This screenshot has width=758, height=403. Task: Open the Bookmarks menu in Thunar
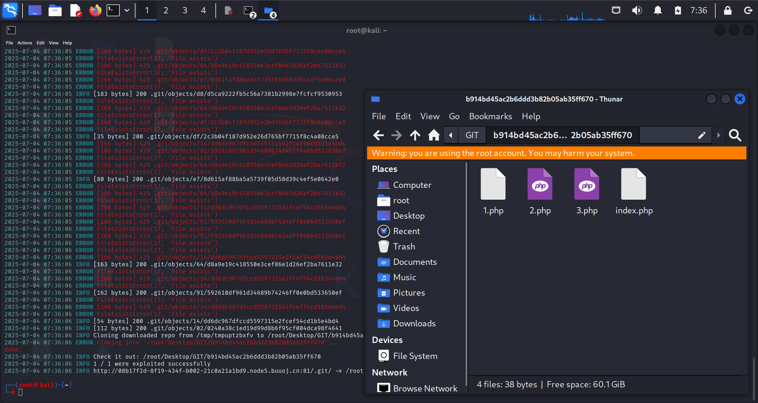490,116
